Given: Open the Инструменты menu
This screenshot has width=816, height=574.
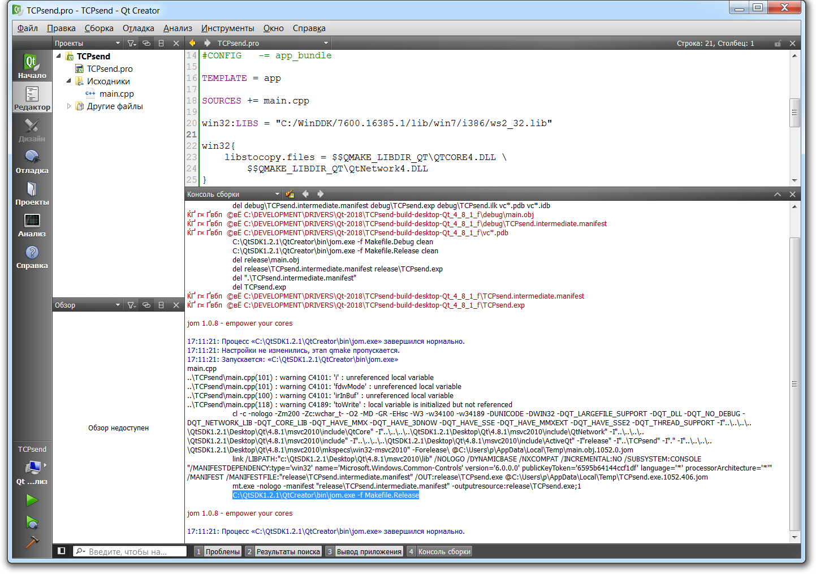Looking at the screenshot, I should coord(227,28).
